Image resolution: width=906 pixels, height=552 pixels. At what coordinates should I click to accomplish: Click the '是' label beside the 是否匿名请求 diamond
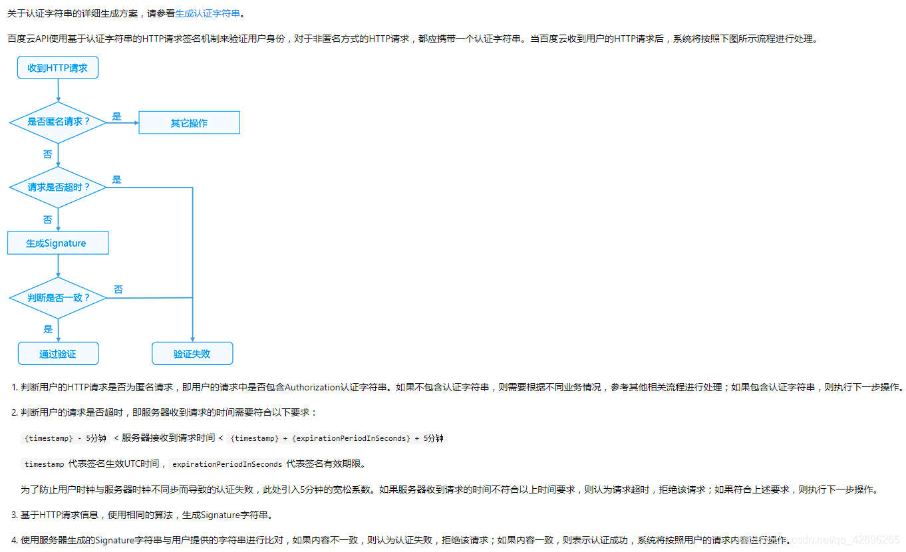point(117,117)
